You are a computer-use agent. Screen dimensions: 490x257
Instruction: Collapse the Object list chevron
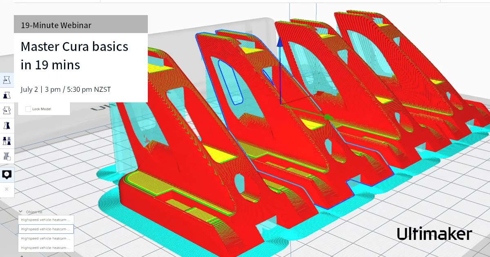point(21,212)
